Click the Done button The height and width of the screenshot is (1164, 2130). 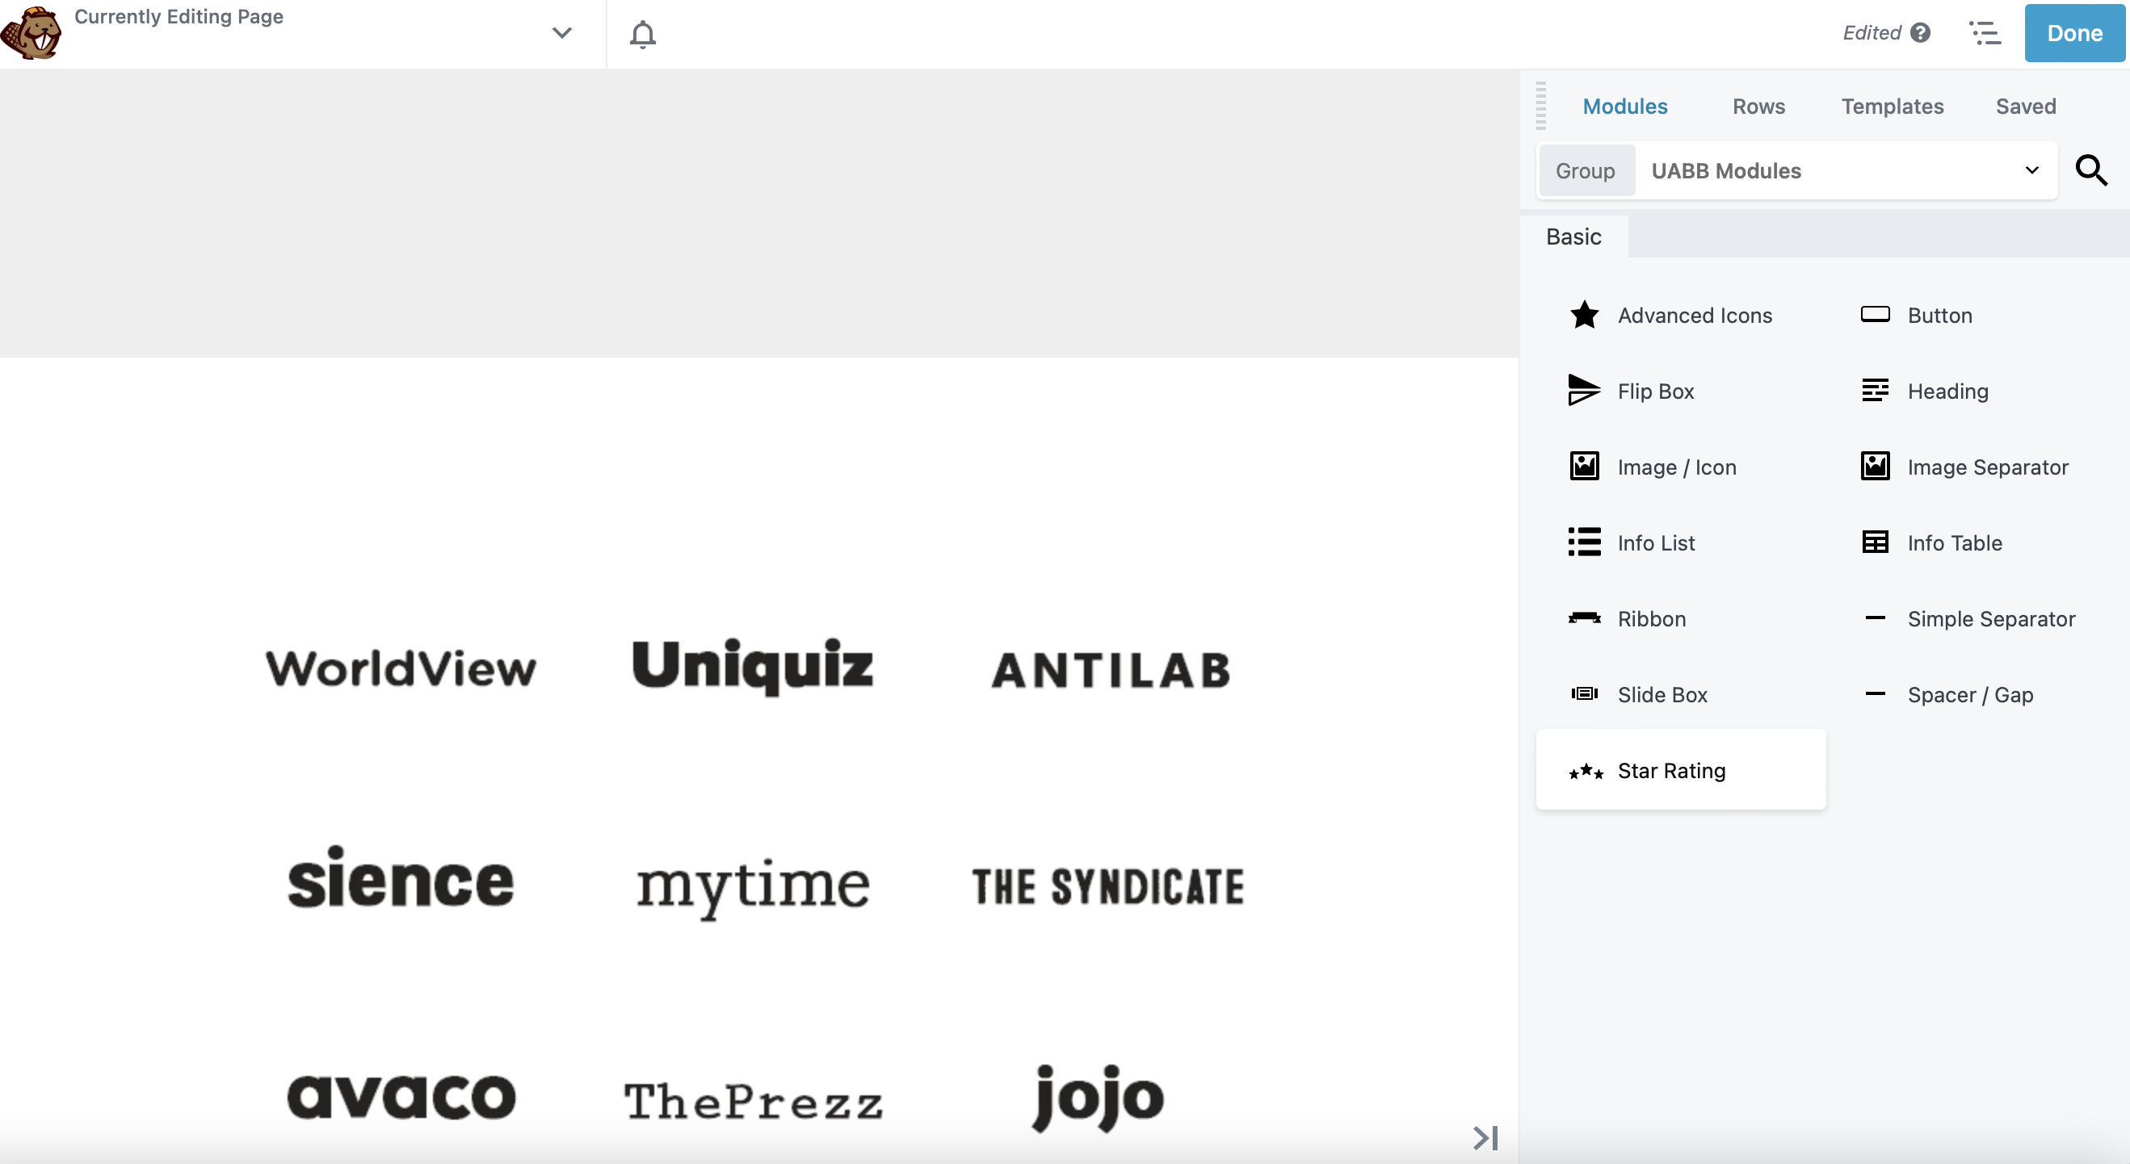click(x=2076, y=33)
